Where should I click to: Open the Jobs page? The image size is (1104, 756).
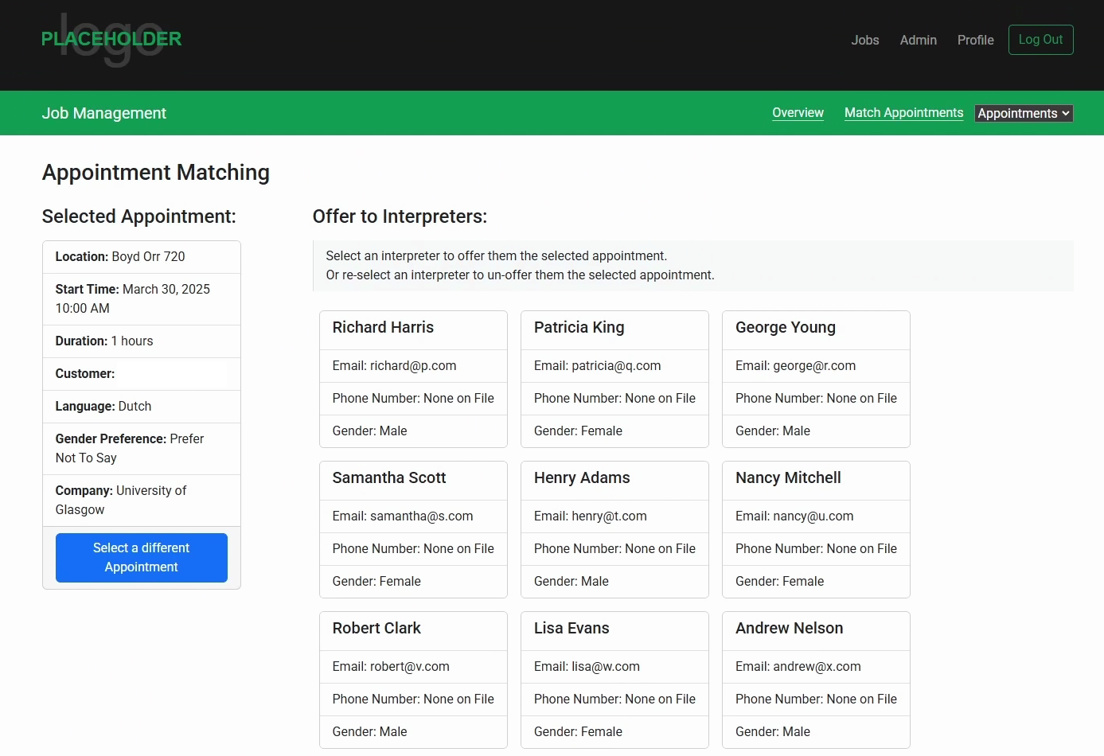(864, 40)
